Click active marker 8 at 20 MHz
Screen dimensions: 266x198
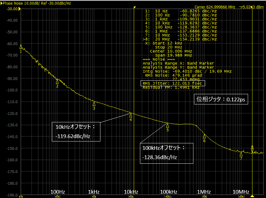coord(252,150)
